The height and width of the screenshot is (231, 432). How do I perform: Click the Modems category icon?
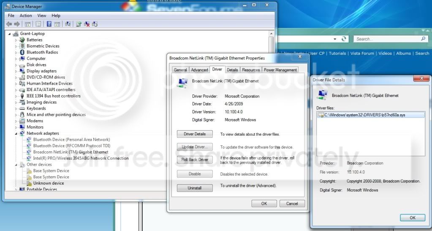pos(22,121)
